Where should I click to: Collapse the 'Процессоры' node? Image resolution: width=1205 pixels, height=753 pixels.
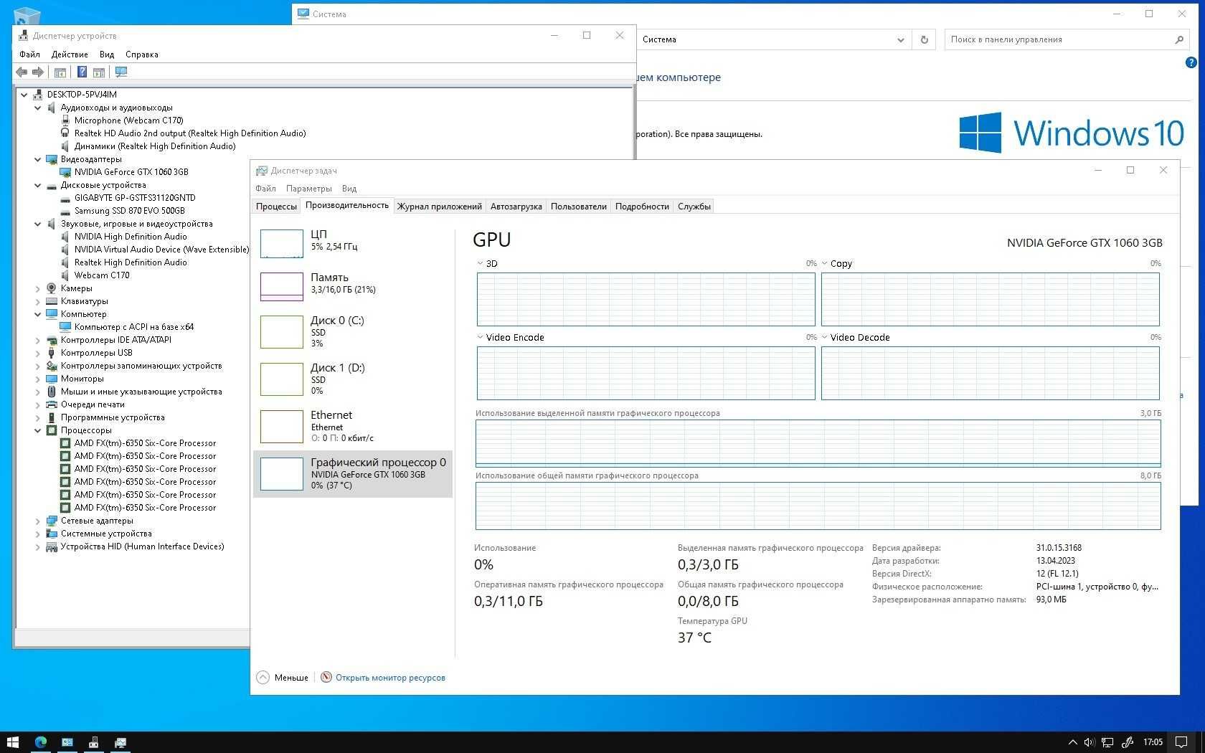(38, 430)
